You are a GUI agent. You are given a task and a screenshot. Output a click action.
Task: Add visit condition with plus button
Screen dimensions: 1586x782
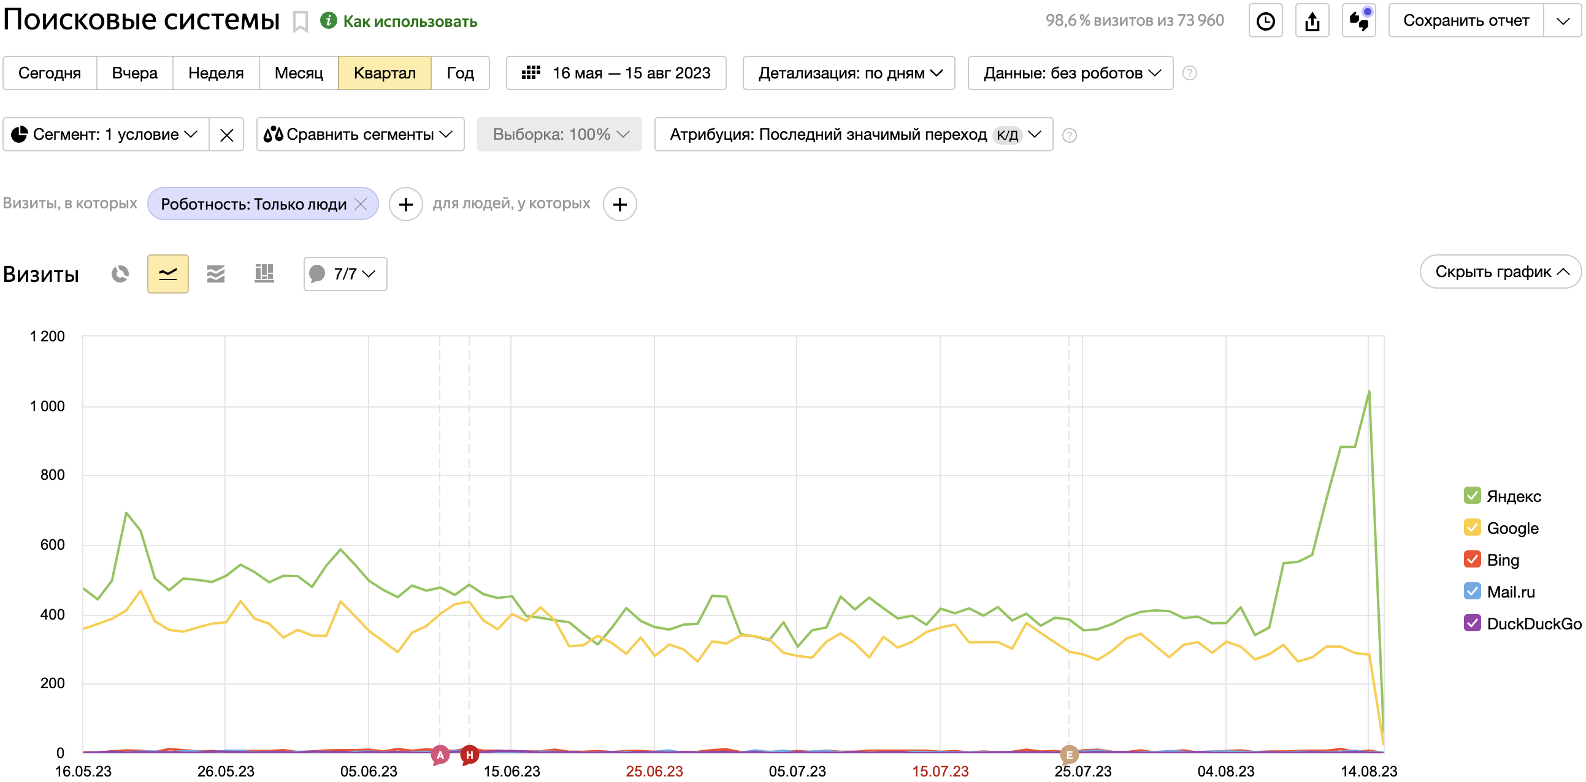406,204
